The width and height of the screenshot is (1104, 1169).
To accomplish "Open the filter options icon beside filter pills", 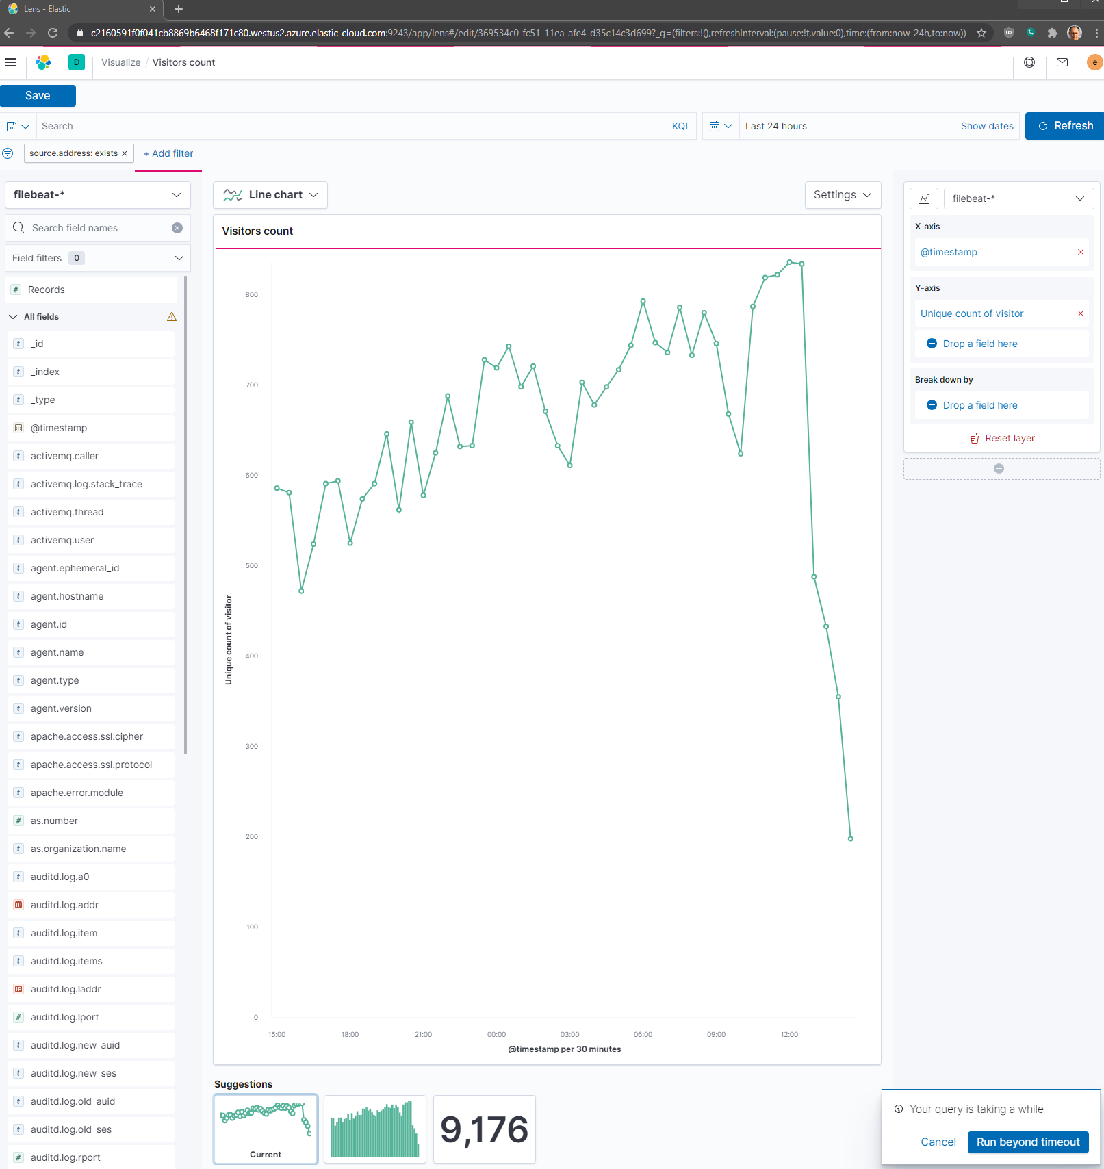I will pyautogui.click(x=8, y=153).
